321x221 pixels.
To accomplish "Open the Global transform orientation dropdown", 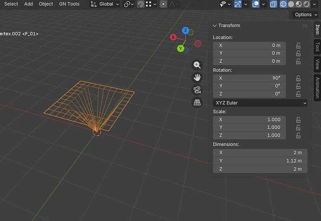I will (x=105, y=4).
